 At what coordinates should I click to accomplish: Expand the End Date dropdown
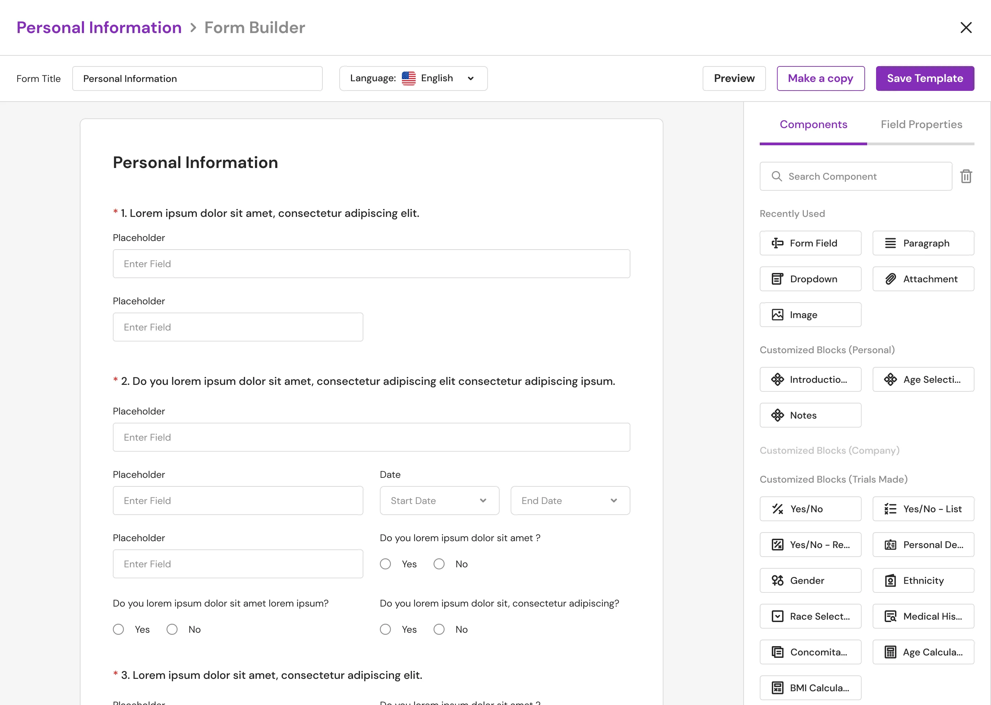point(570,501)
